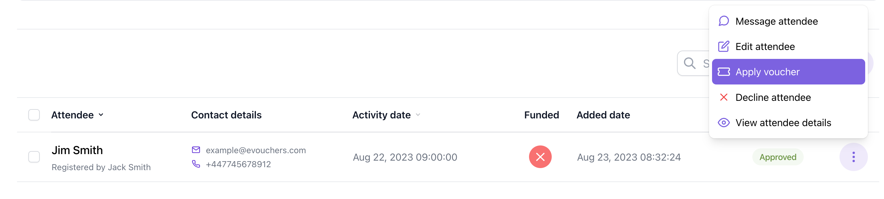The height and width of the screenshot is (199, 884).
Task: Click the red Funded status indicator
Action: [540, 157]
